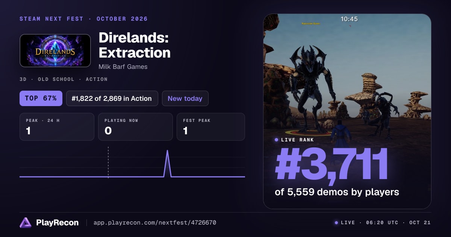Viewport: 451px width, 237px height.
Task: Click the STEAM NEXT FEST · OCTOBER 2026 header
Action: [83, 19]
